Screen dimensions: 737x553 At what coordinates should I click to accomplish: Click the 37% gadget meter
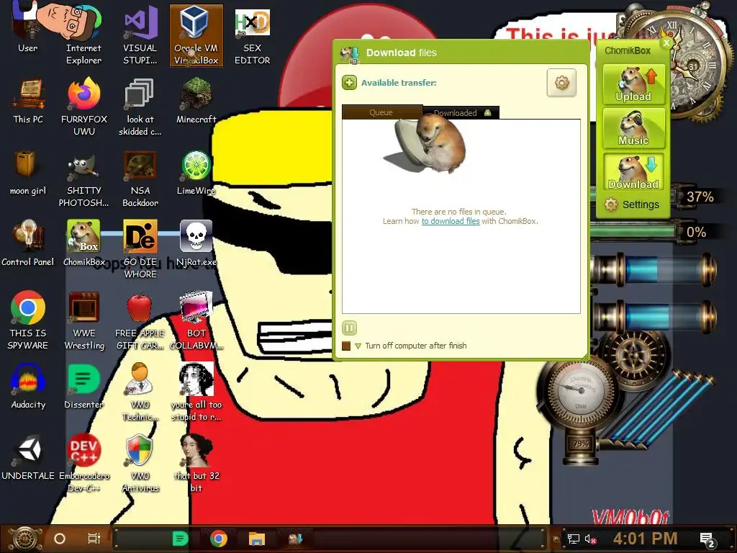click(700, 197)
